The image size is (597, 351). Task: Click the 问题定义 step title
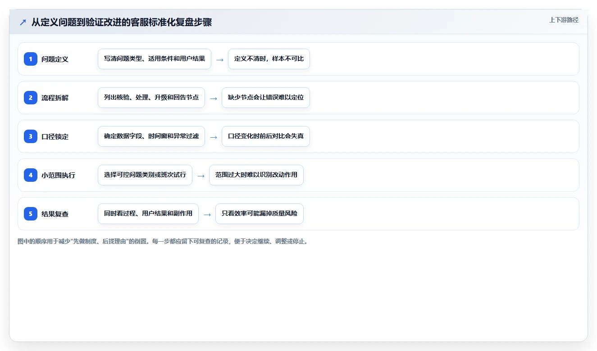[x=55, y=59]
